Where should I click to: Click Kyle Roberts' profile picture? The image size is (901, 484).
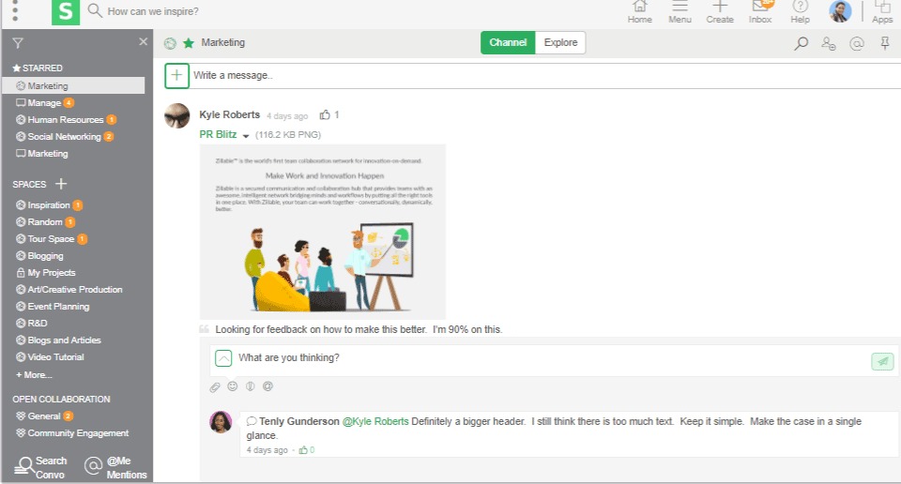coord(177,116)
